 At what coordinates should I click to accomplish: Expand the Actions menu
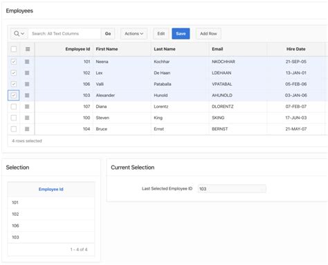(134, 34)
